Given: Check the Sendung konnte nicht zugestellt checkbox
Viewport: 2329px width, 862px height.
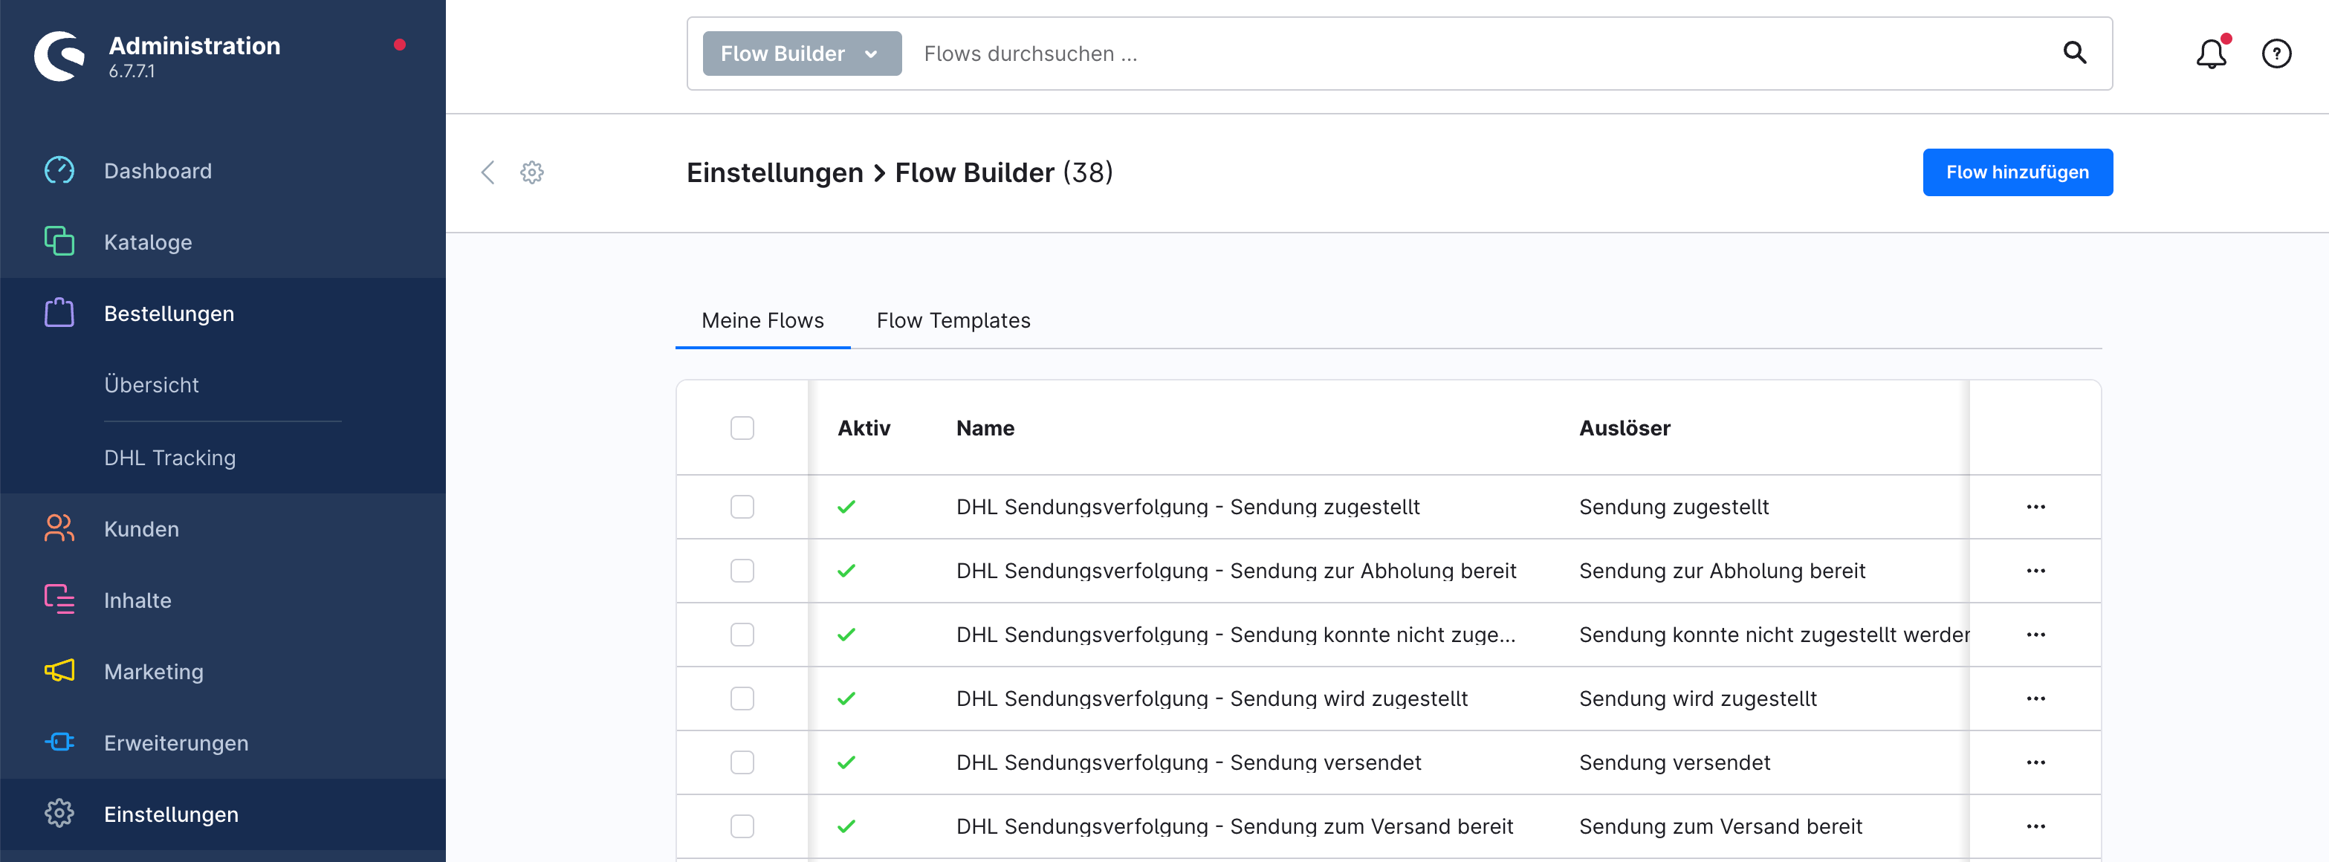Looking at the screenshot, I should (x=742, y=635).
